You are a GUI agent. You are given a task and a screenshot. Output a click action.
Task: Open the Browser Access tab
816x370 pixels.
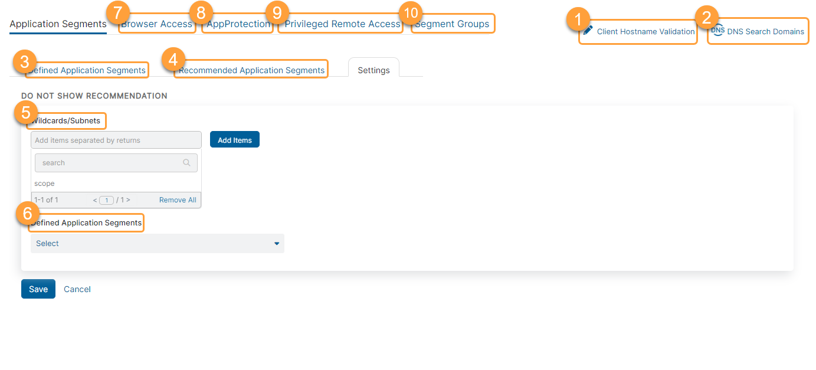click(x=157, y=24)
